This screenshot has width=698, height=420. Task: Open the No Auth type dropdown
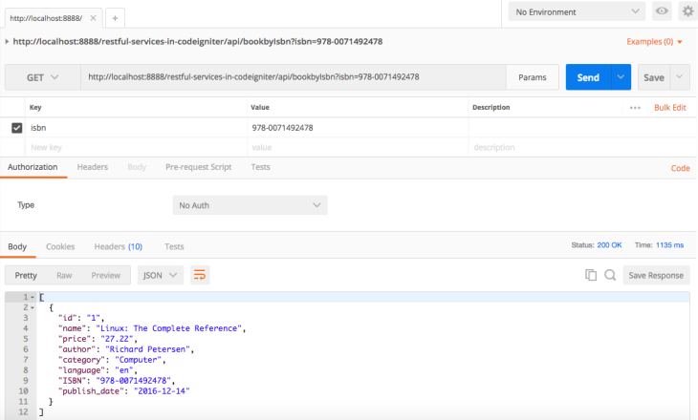[251, 205]
